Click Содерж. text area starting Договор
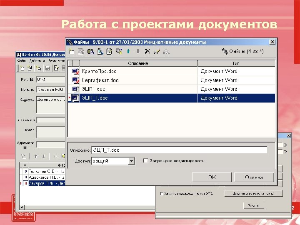 [x=51, y=105]
